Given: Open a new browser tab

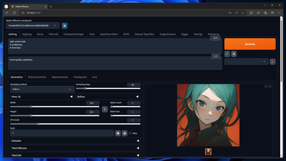Looking at the screenshot, I should point(51,6).
